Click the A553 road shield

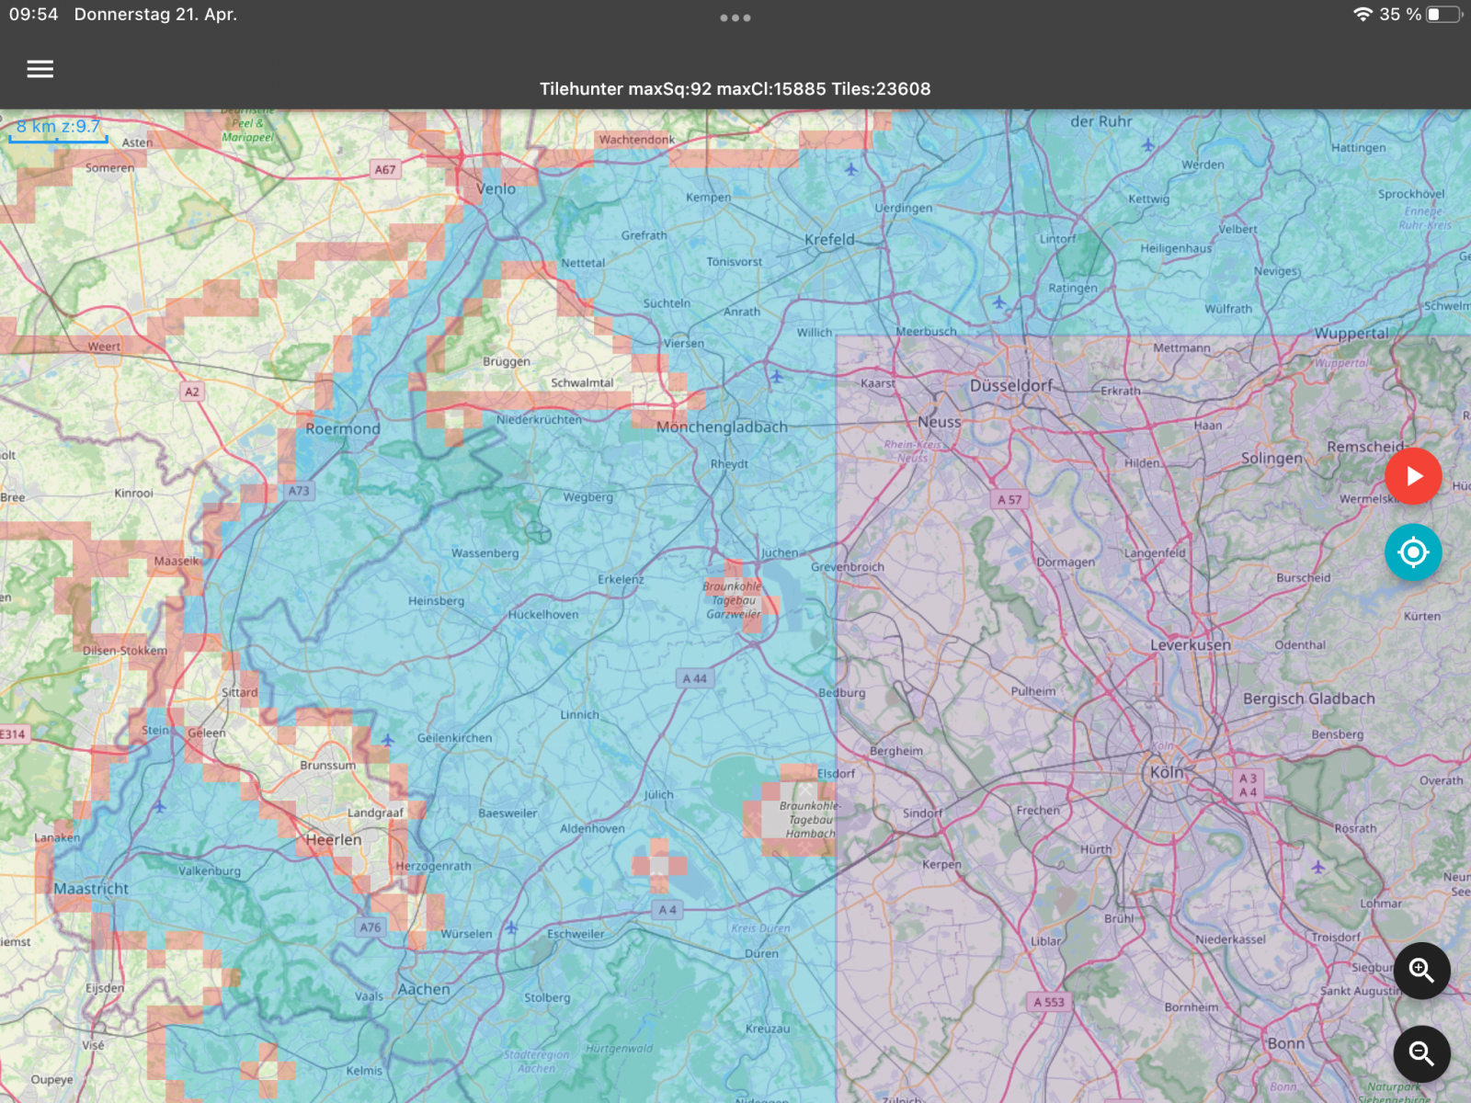point(1049,1002)
